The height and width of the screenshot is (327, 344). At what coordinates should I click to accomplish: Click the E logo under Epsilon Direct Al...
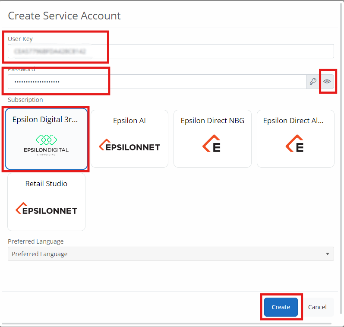tap(295, 144)
